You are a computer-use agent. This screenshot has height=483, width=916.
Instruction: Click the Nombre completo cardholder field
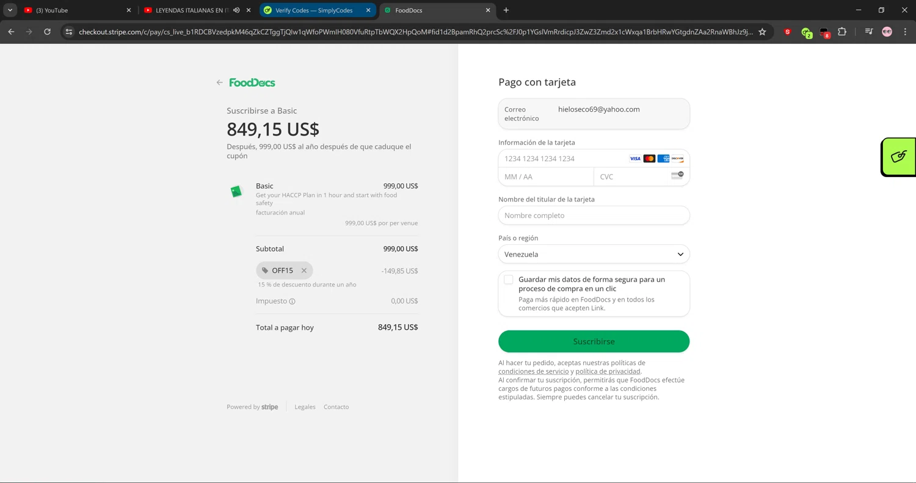click(x=594, y=216)
